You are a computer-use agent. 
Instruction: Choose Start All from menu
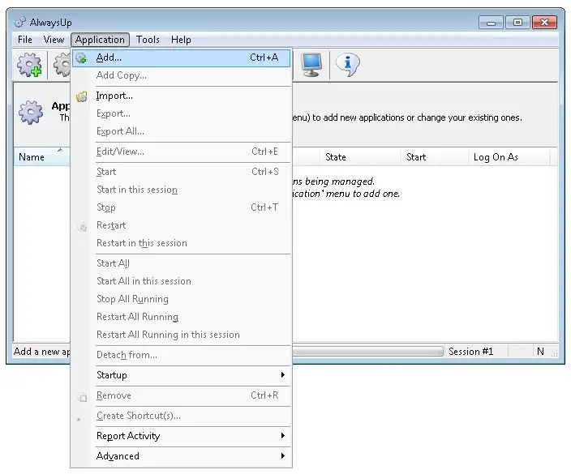(182, 263)
